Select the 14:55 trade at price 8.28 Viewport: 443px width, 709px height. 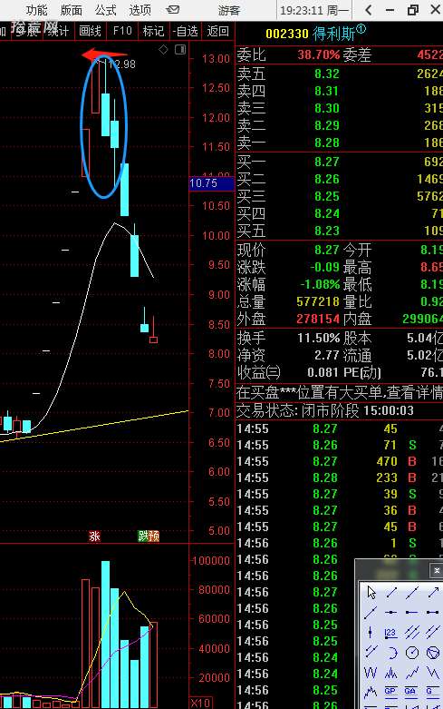(x=339, y=478)
